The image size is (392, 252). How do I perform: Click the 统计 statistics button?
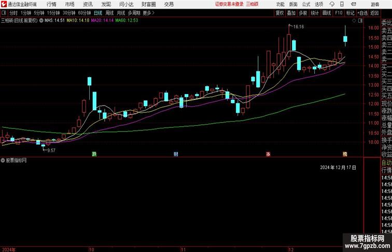click(x=315, y=13)
